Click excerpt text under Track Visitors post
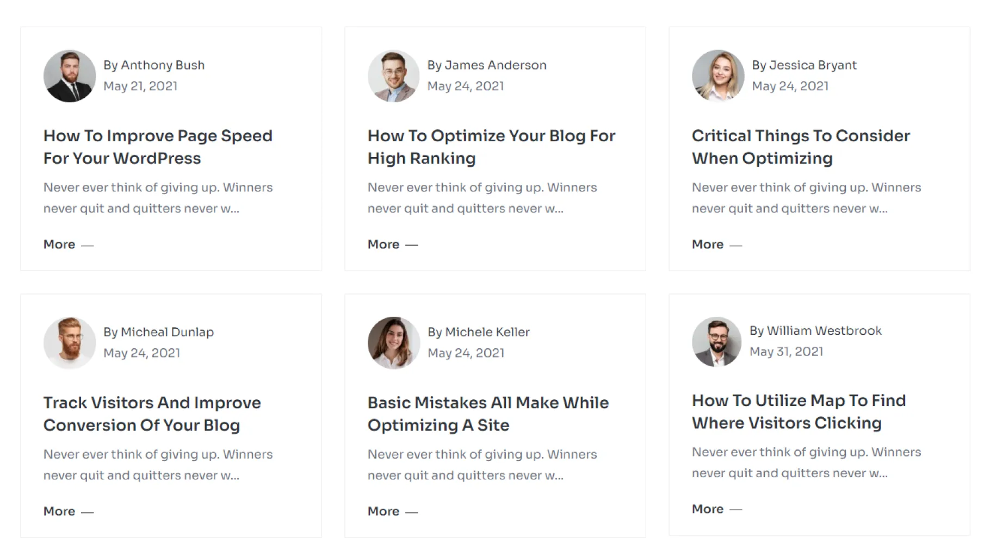The image size is (990, 538). pyautogui.click(x=158, y=465)
